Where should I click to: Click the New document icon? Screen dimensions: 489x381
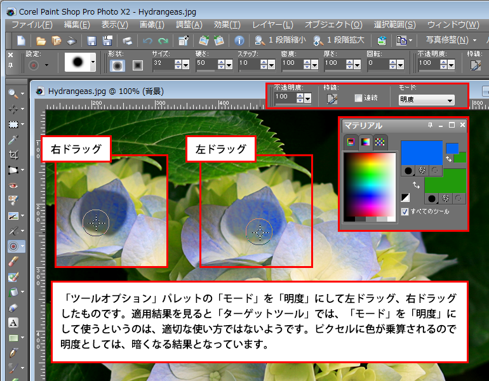tap(21, 41)
